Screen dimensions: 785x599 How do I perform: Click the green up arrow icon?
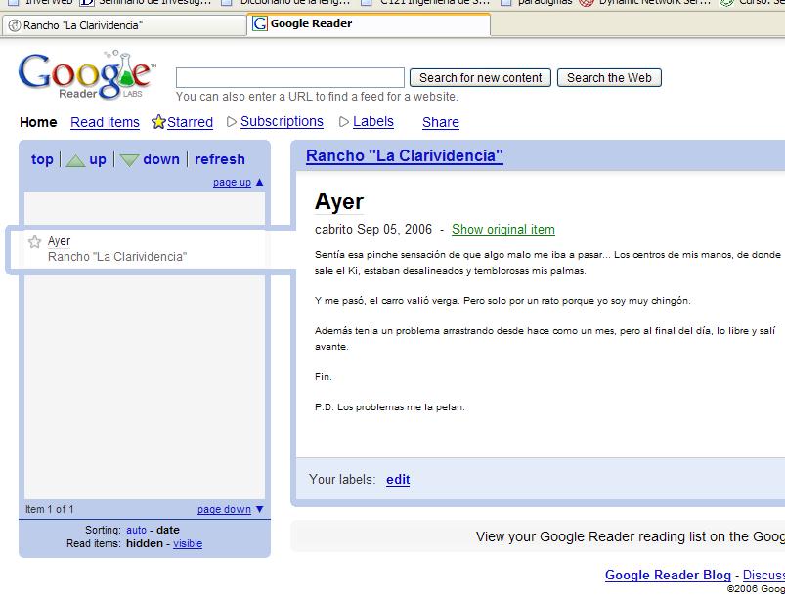coord(75,160)
